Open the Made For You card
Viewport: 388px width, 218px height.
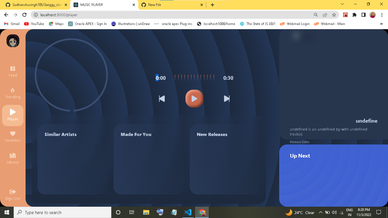[x=149, y=159]
